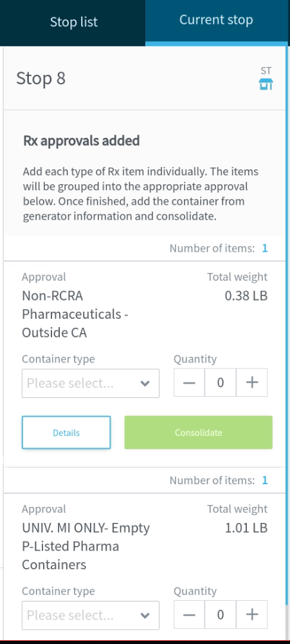
Task: Increase quantity for Non-RCRA Pharmaceuticals approval
Action: click(x=252, y=383)
